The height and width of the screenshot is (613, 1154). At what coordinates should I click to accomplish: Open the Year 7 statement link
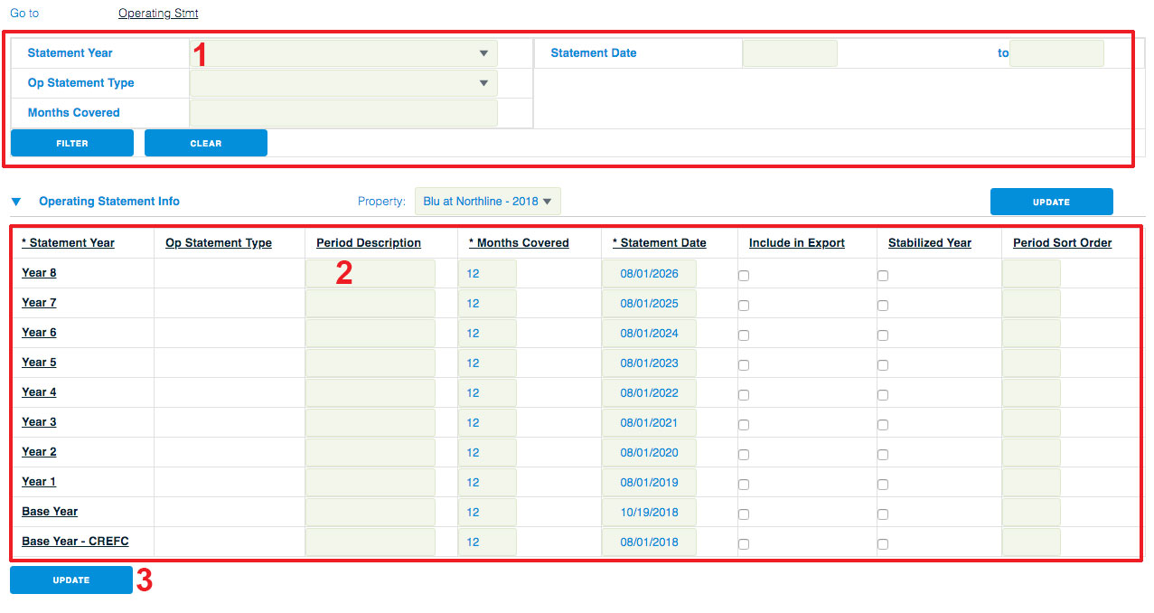tap(40, 303)
